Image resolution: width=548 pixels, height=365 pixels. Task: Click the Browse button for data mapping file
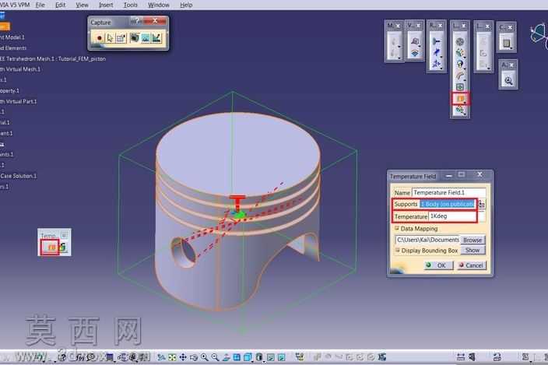(x=472, y=240)
